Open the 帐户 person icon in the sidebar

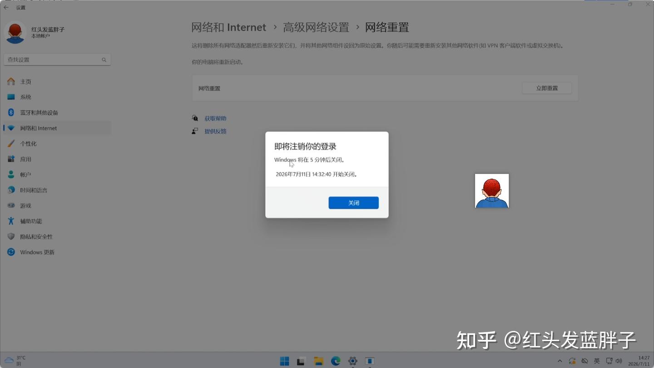pyautogui.click(x=11, y=174)
